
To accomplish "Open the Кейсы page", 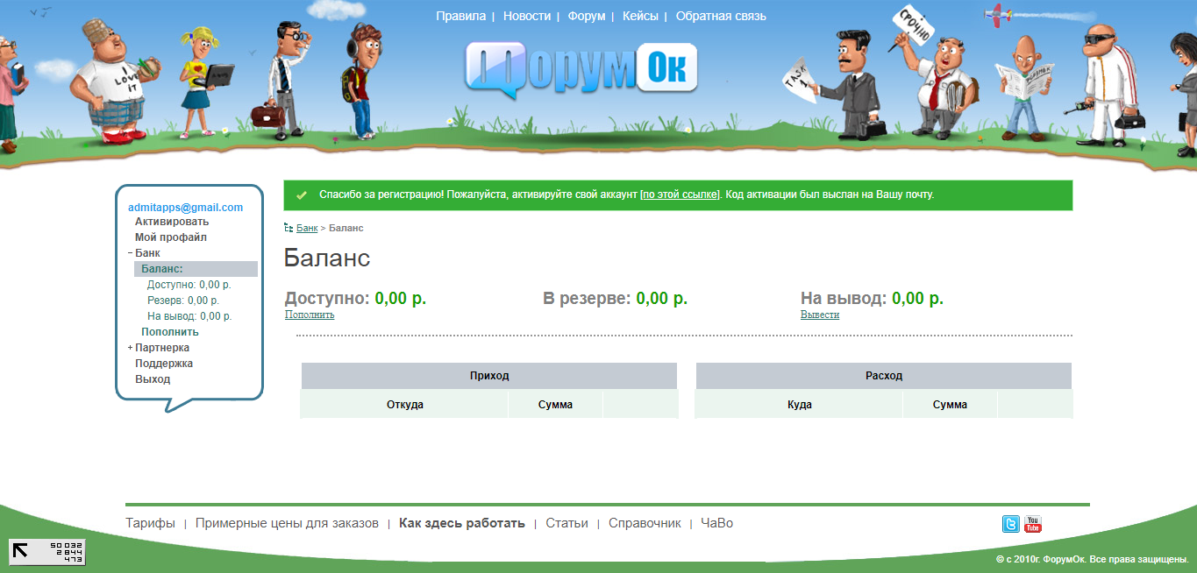I will [639, 16].
